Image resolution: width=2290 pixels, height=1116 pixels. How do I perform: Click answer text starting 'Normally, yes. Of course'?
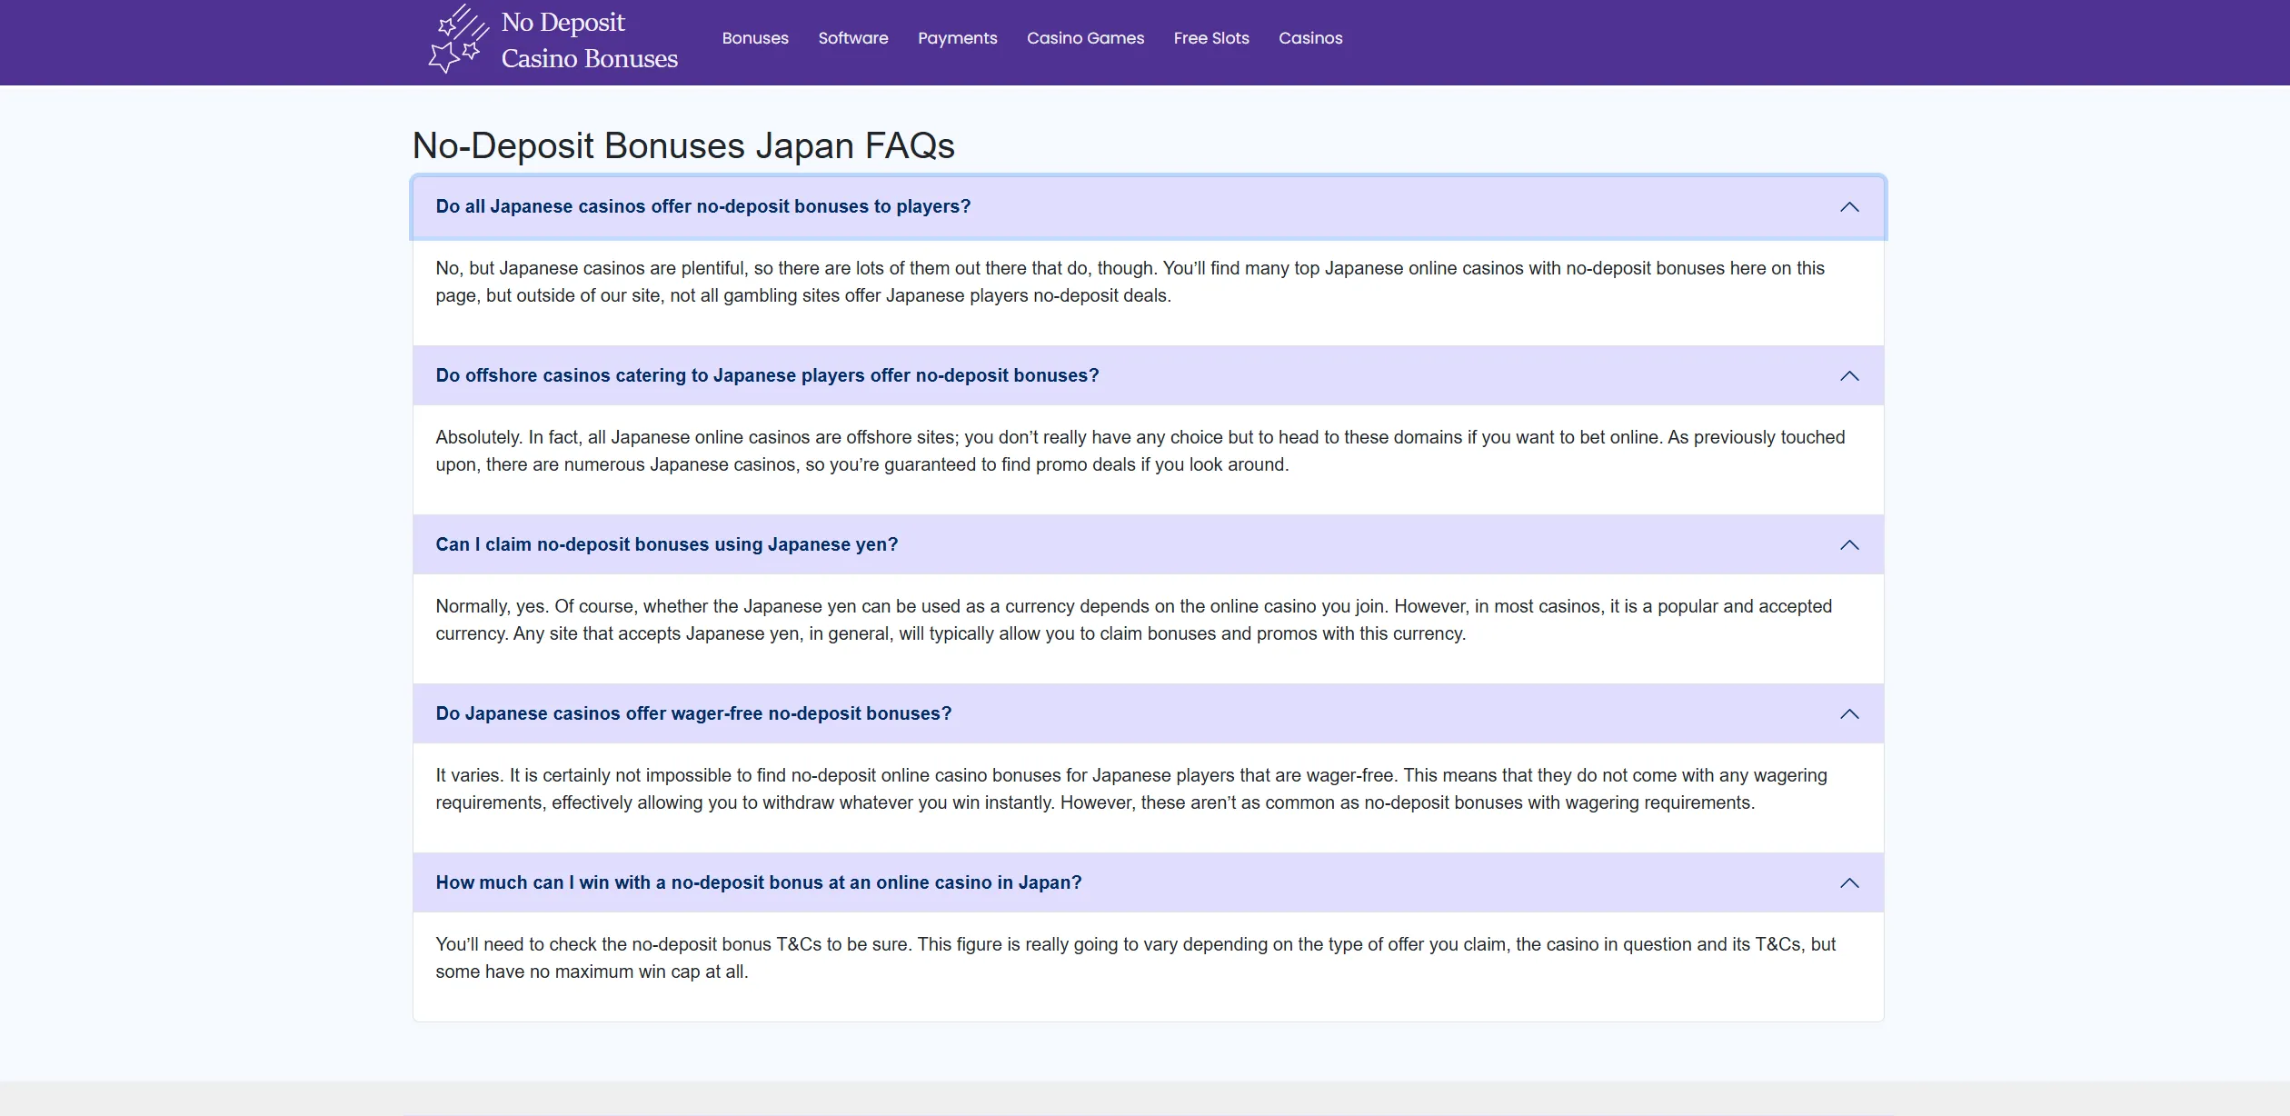[1133, 620]
